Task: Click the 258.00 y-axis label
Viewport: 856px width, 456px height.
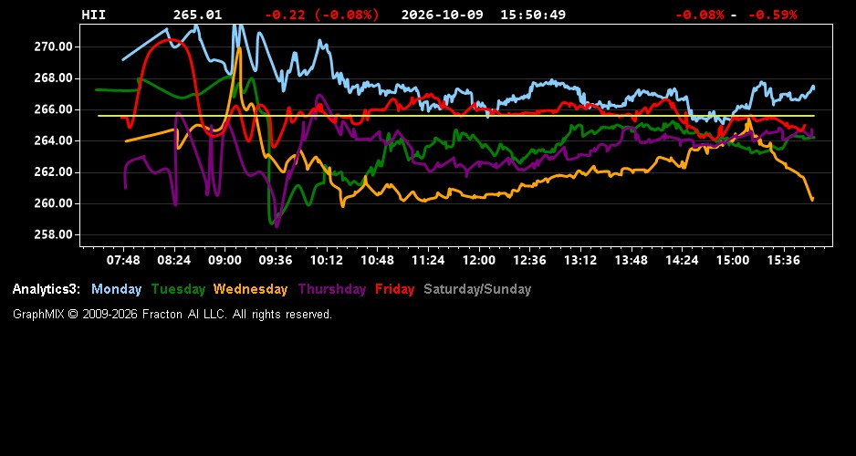Action: pos(53,235)
